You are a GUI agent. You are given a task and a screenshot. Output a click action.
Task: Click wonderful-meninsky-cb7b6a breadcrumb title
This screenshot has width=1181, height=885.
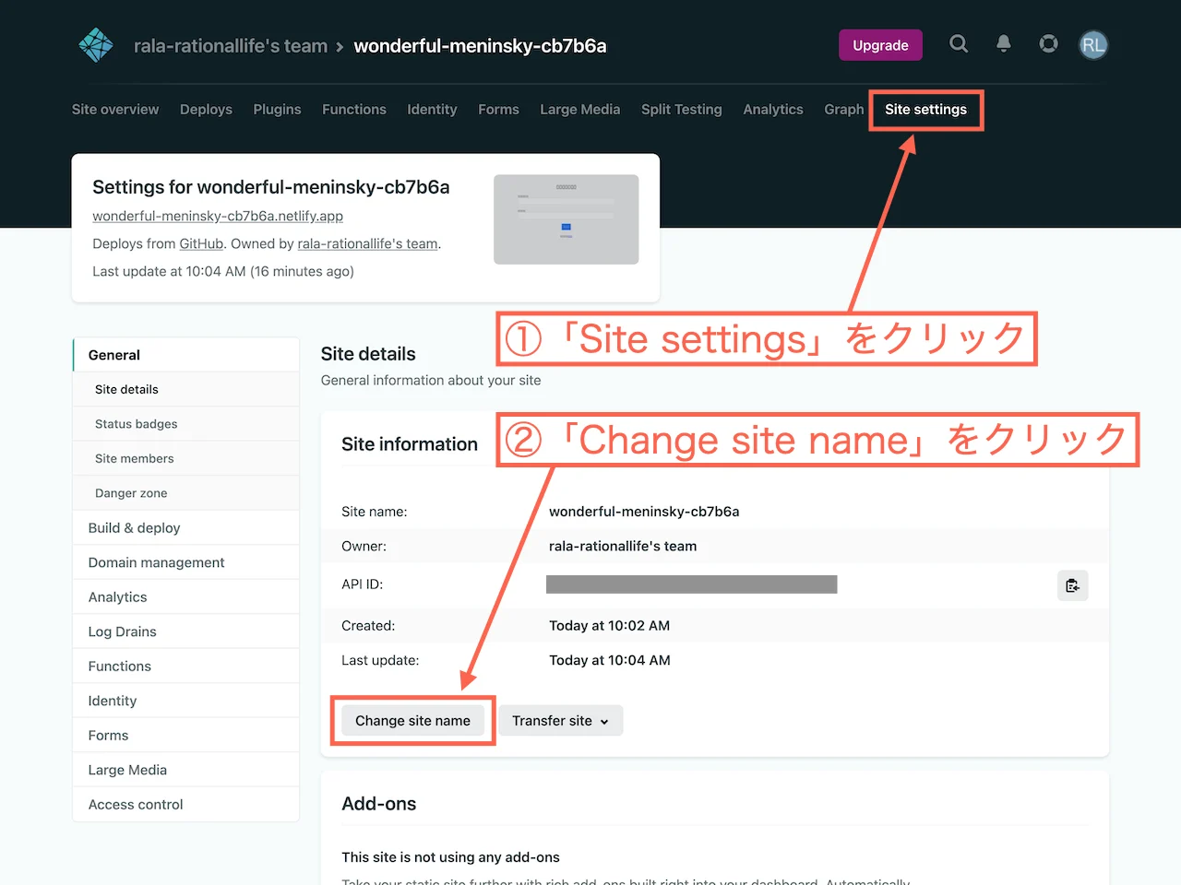tap(480, 46)
